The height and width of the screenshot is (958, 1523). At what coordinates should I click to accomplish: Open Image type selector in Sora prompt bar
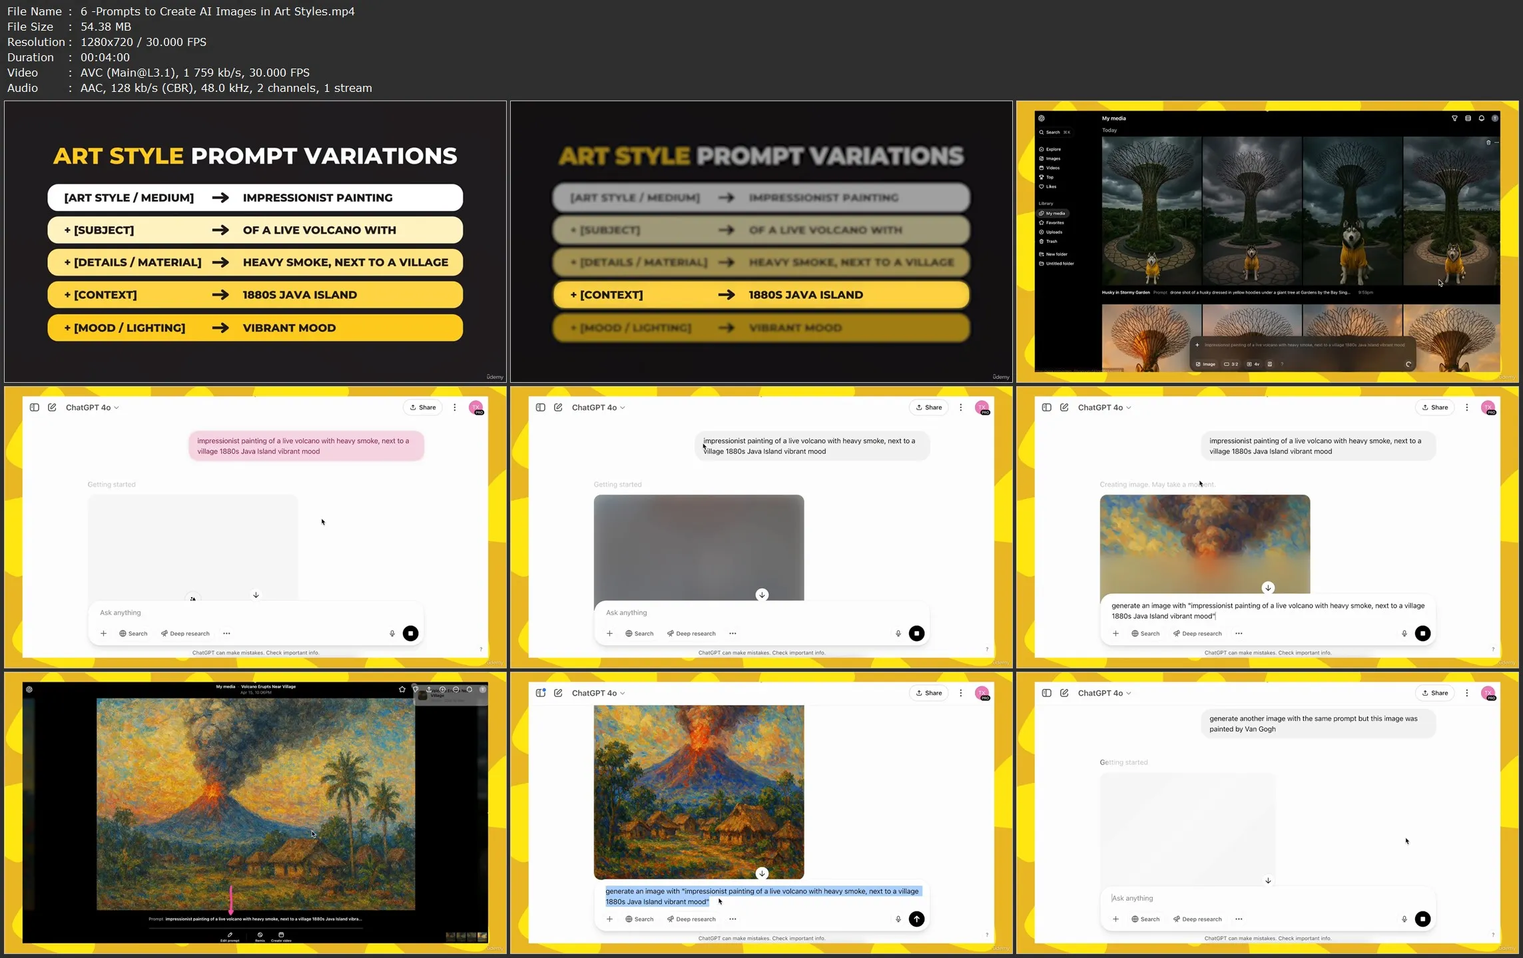tap(1206, 364)
